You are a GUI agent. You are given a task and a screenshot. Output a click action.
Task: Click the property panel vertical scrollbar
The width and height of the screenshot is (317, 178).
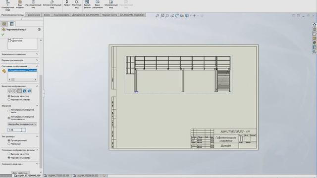41,122
